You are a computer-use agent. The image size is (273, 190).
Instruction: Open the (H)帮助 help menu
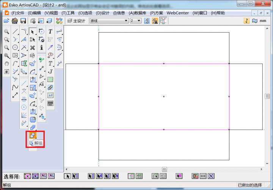[218, 13]
